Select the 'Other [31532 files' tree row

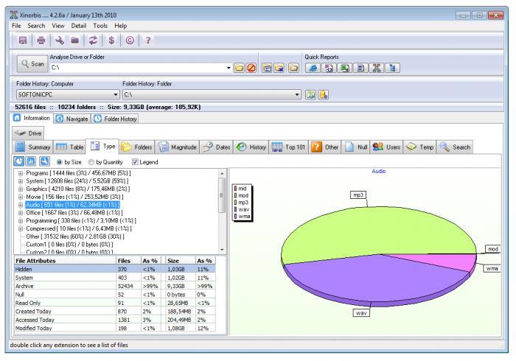pos(75,236)
